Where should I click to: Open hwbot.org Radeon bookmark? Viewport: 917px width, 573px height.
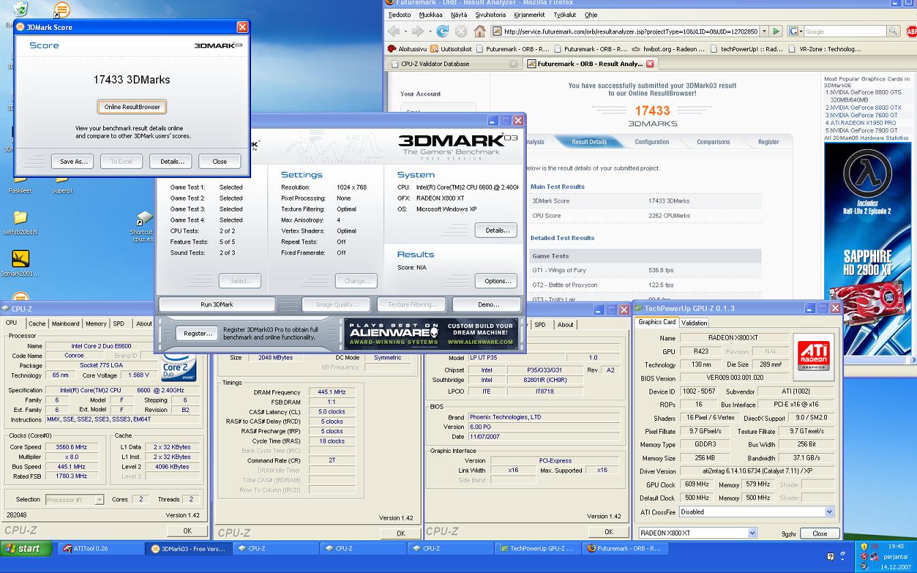[669, 49]
